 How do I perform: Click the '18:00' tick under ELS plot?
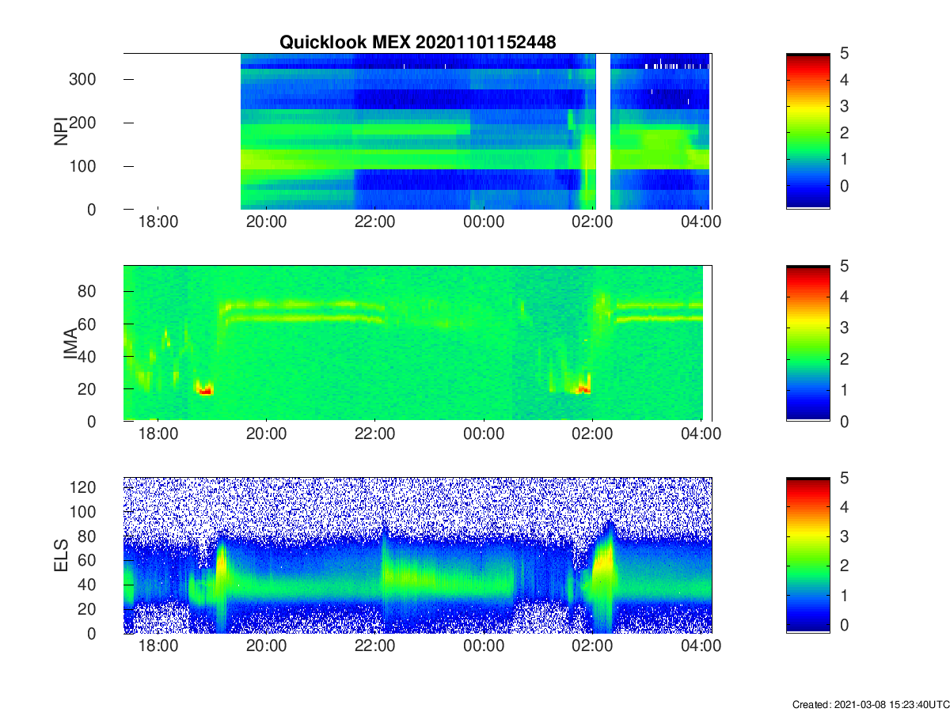(158, 647)
